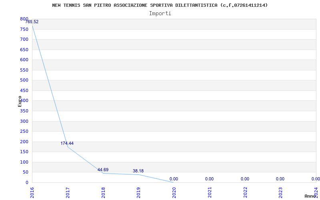Click the 750 y-axis tick label
Image resolution: width=320 pixels, height=200 pixels.
(24, 29)
